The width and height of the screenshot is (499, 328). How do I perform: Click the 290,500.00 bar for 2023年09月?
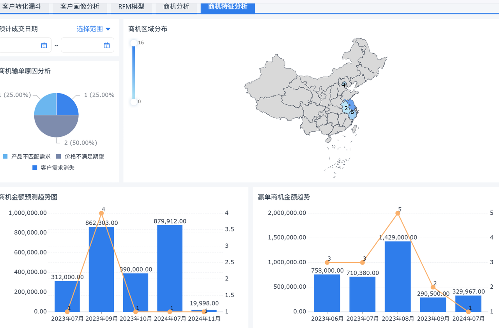pyautogui.click(x=433, y=305)
